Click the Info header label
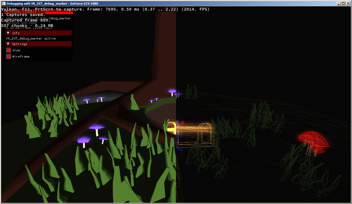The image size is (352, 204). [16, 33]
